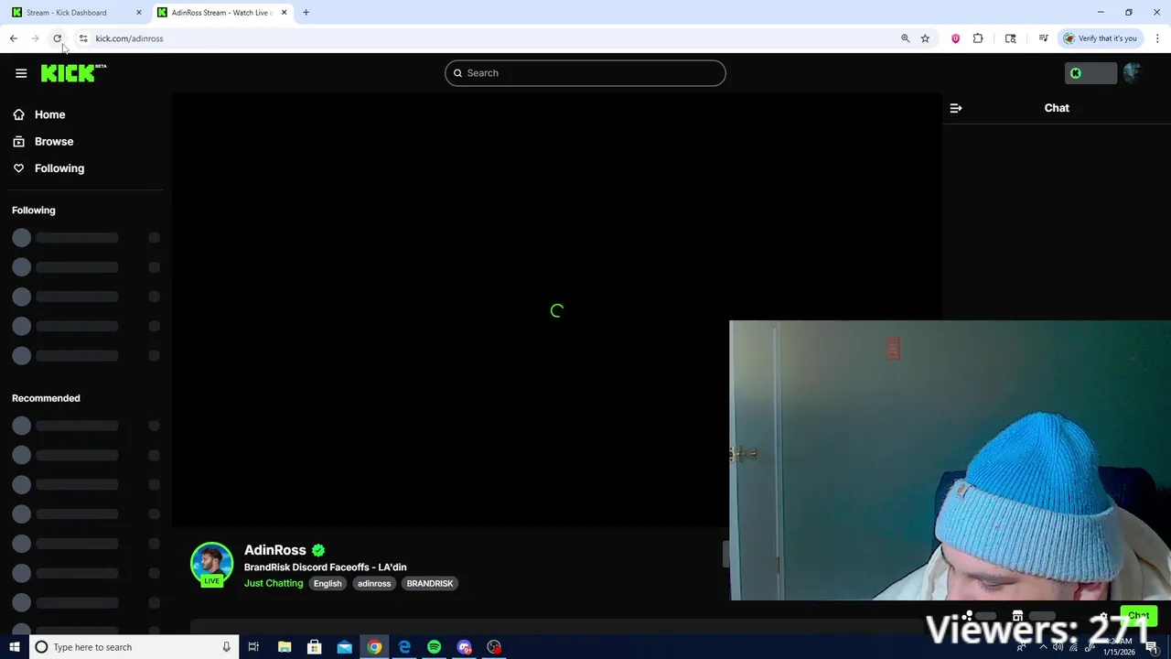This screenshot has width=1171, height=659.
Task: Switch to AdinRoss Stream tab
Action: click(222, 13)
